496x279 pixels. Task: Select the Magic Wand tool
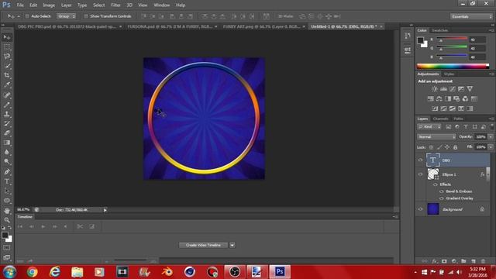pyautogui.click(x=7, y=66)
